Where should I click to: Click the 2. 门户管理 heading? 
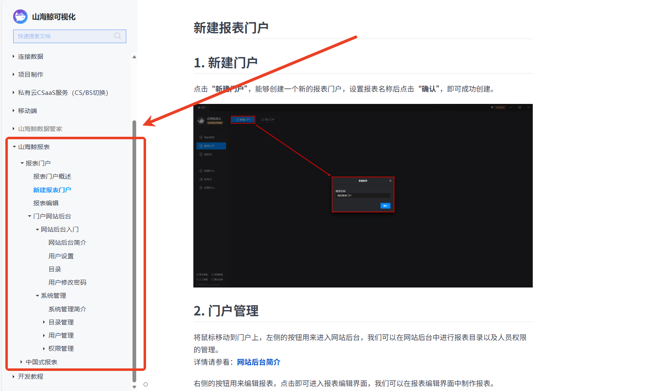[226, 311]
